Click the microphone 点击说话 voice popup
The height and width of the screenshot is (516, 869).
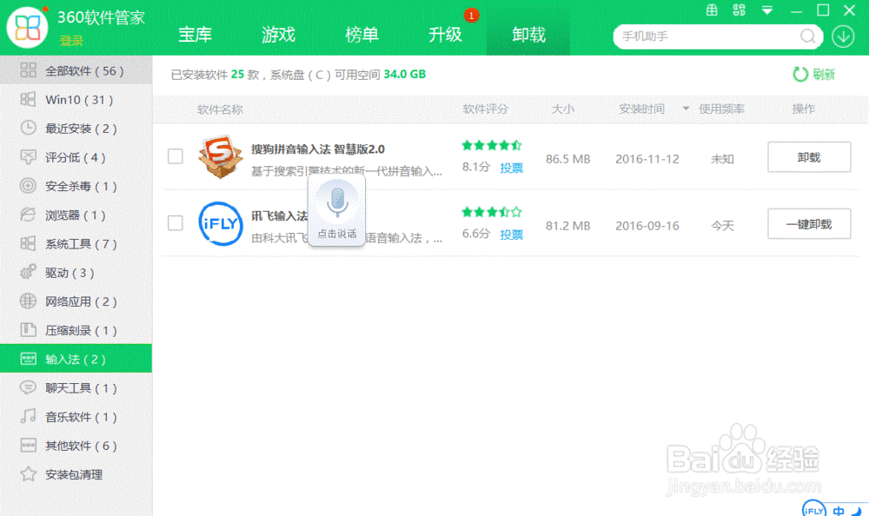tap(337, 210)
